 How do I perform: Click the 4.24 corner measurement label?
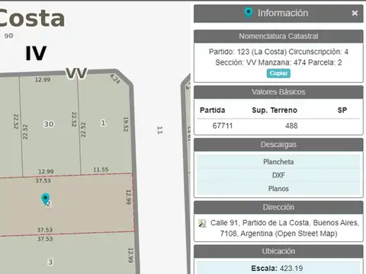point(115,79)
